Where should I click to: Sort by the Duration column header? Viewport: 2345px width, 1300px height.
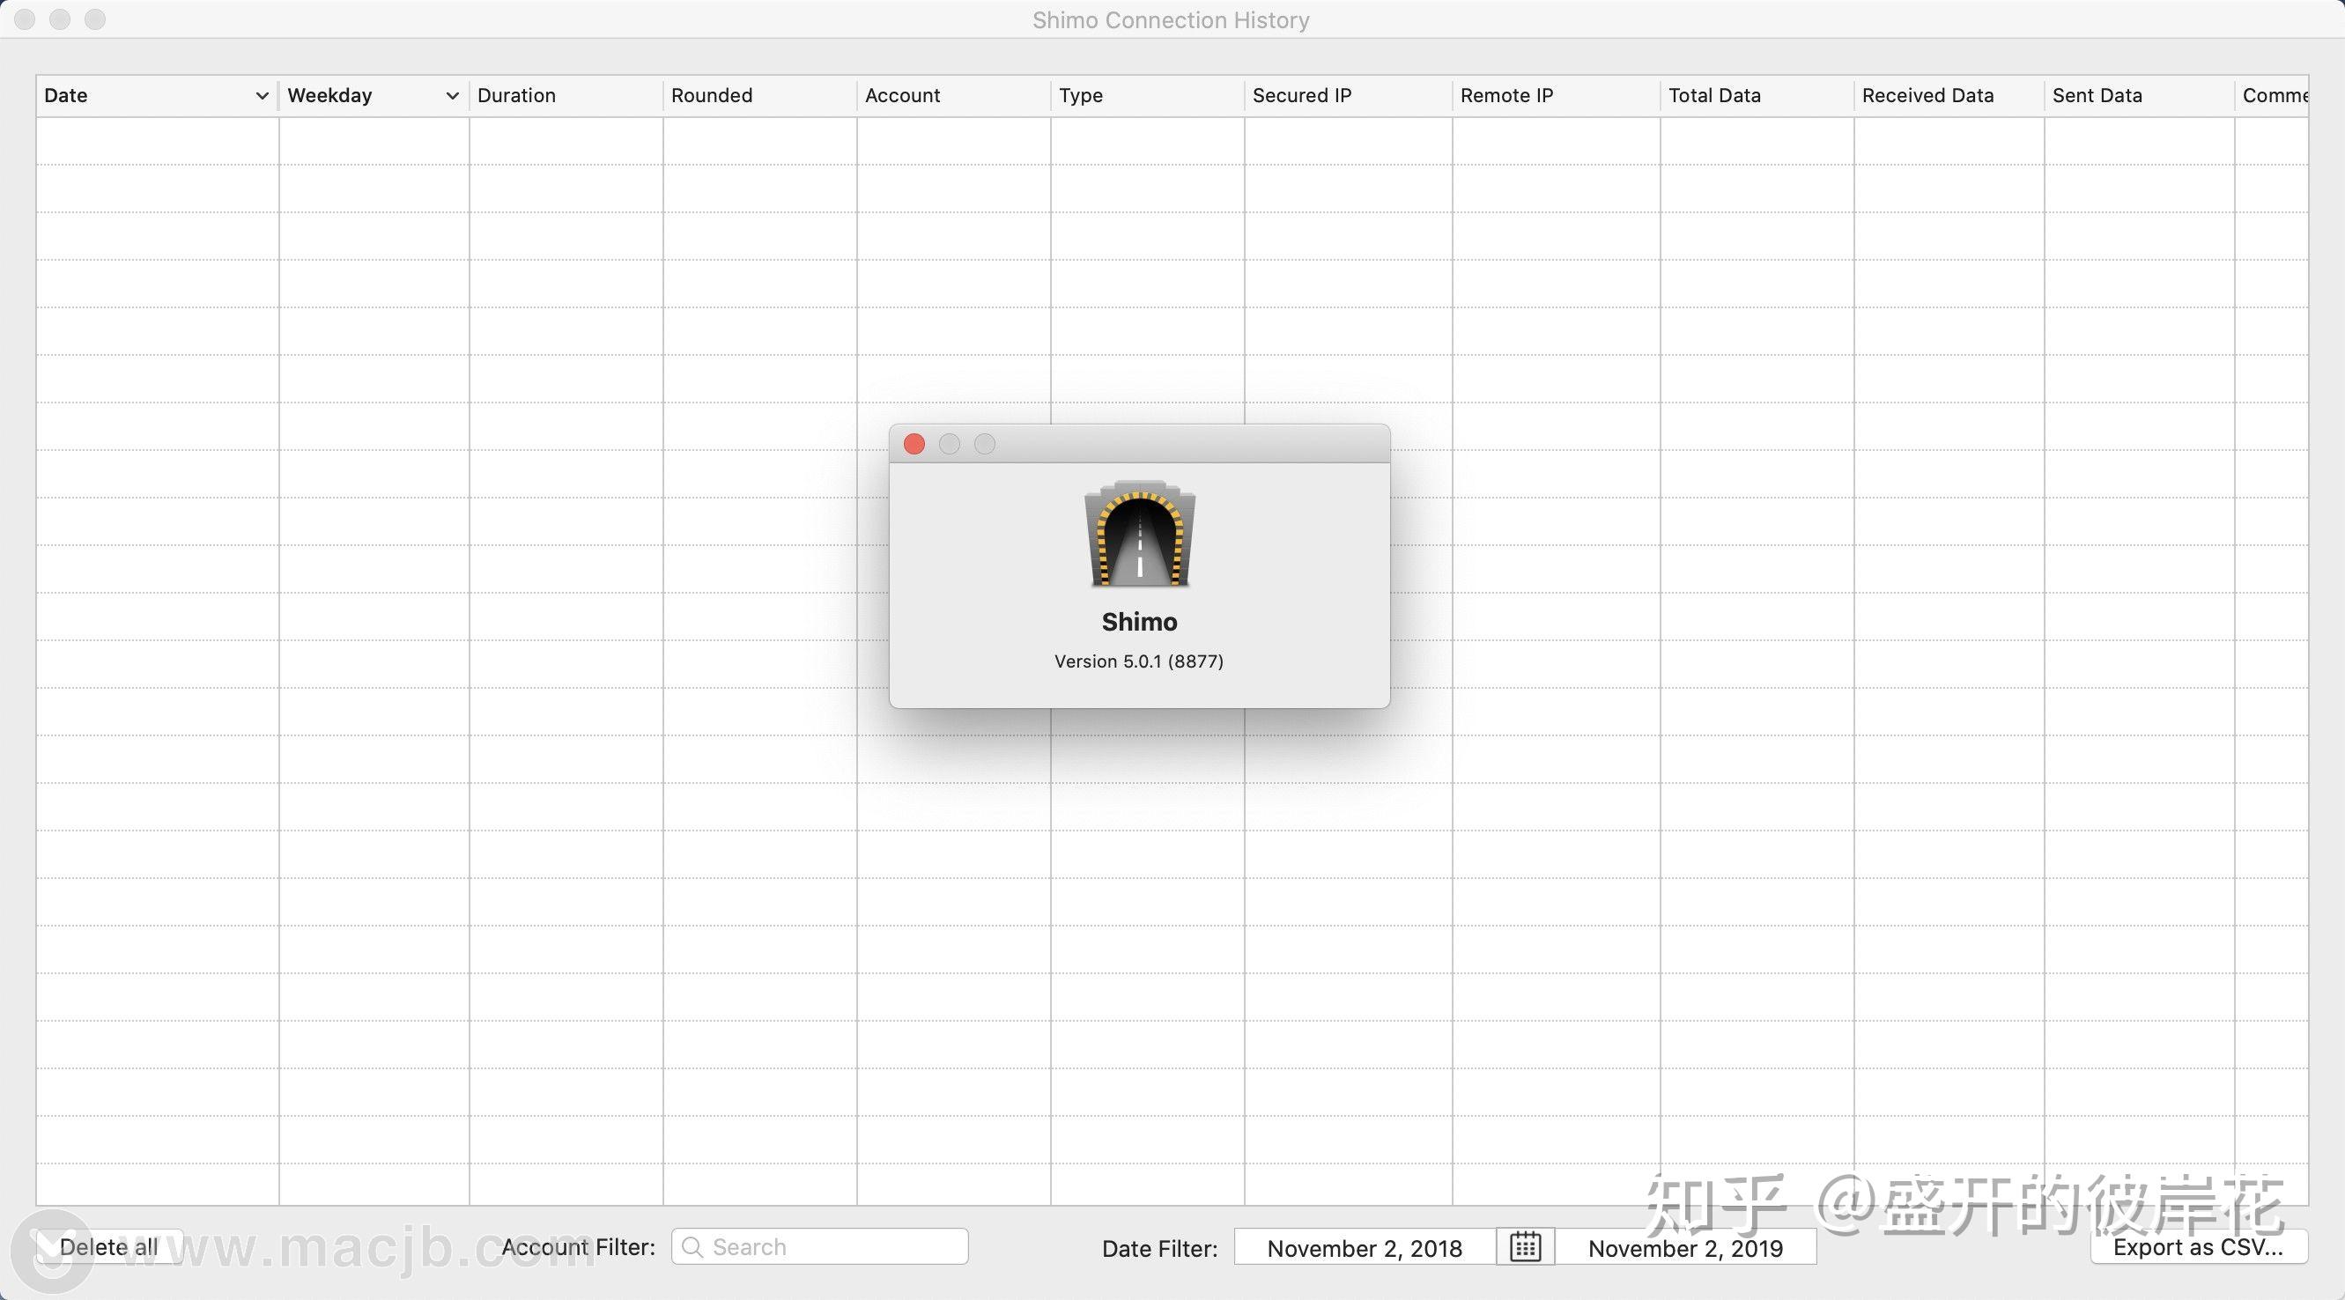pyautogui.click(x=516, y=96)
